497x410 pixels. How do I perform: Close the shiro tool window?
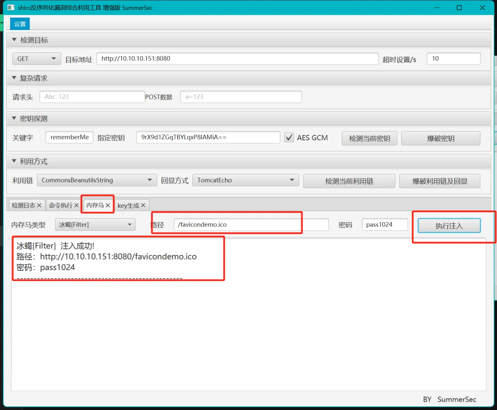pos(482,8)
